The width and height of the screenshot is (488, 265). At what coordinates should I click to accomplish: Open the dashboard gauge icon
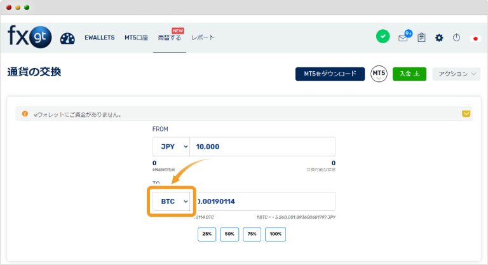[x=67, y=38]
